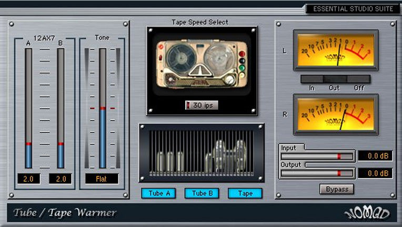Set the VU meter switch to In

[x=311, y=79]
